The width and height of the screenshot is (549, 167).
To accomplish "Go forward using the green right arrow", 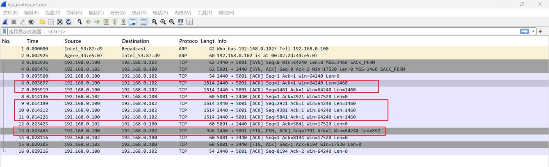I will click(x=97, y=22).
